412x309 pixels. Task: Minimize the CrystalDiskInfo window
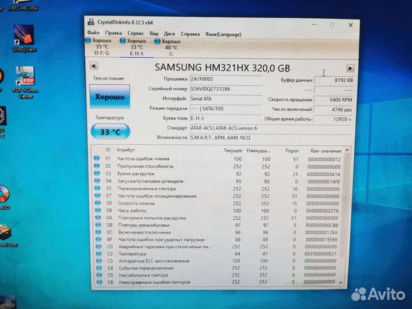pos(314,25)
